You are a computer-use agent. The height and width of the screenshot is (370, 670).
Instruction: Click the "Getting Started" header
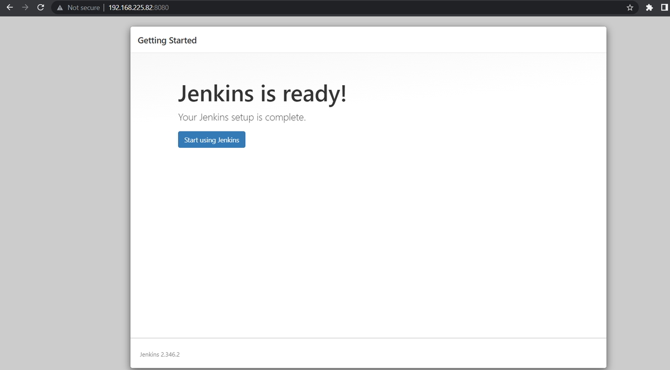click(x=167, y=40)
